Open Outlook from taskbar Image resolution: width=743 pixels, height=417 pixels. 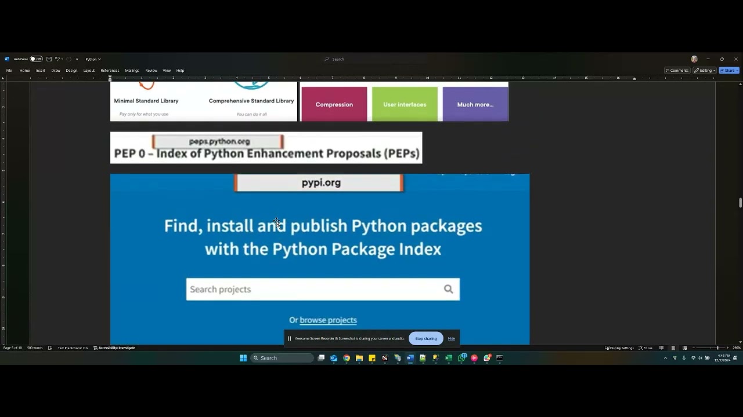[x=334, y=358]
